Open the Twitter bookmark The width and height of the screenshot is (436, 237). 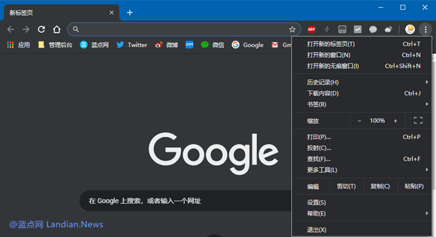click(132, 44)
